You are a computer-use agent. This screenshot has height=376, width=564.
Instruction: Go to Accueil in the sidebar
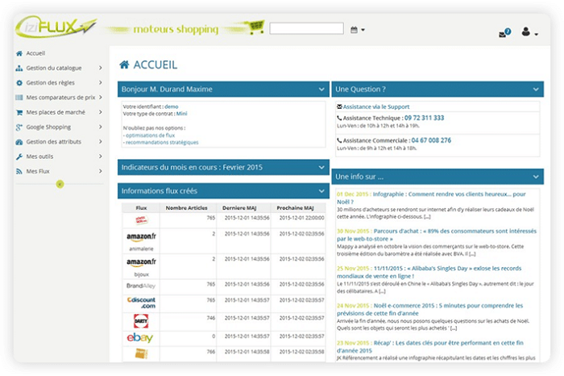tap(35, 53)
